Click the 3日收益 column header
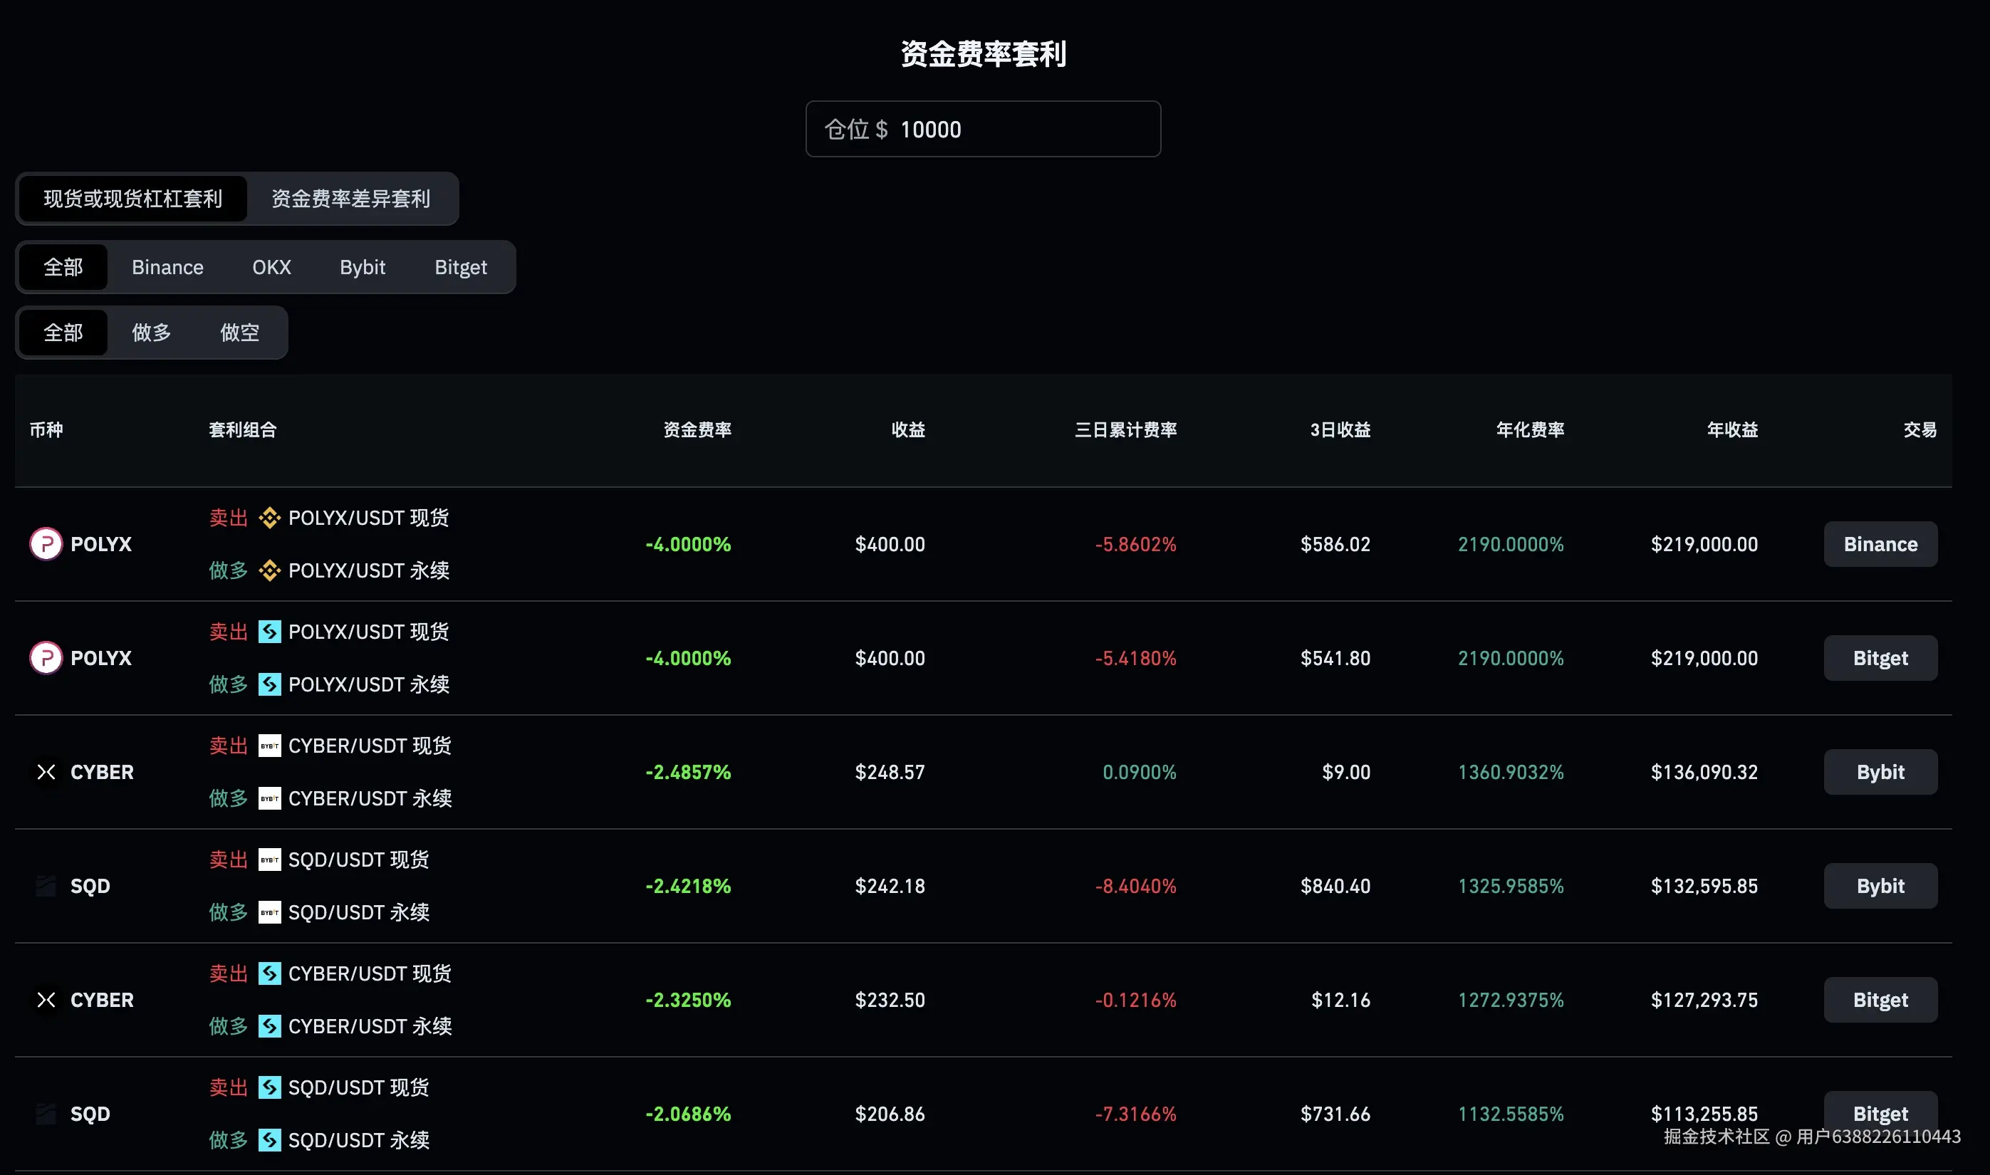This screenshot has width=1990, height=1175. pos(1340,430)
